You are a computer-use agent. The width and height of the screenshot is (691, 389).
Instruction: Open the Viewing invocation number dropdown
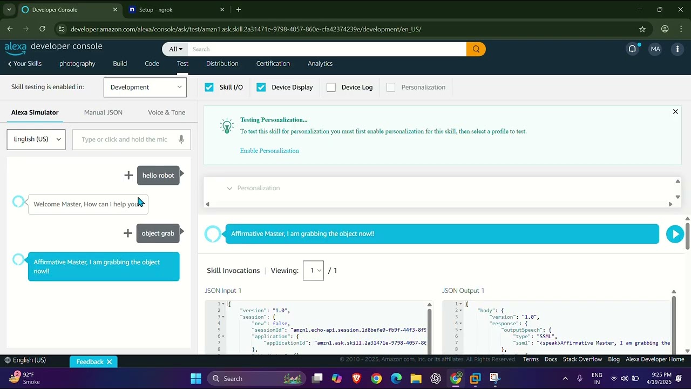tap(314, 270)
